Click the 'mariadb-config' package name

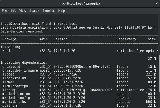[x=16, y=98]
